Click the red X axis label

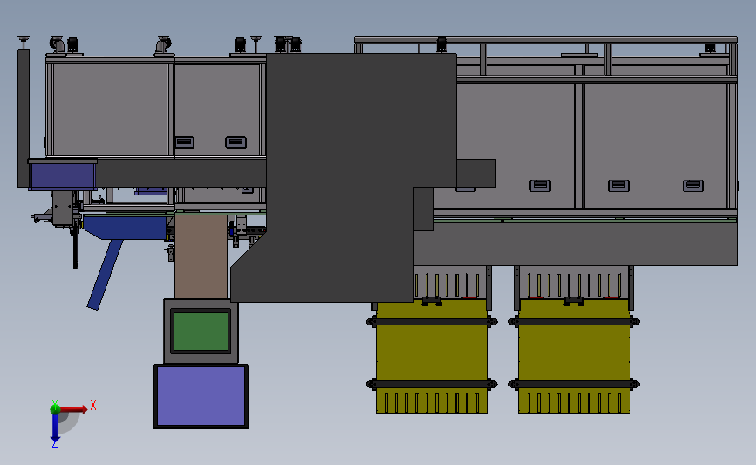pyautogui.click(x=93, y=405)
